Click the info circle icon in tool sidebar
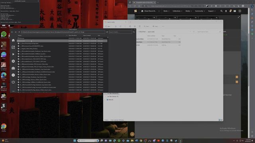255x143 pixels. coord(13,75)
